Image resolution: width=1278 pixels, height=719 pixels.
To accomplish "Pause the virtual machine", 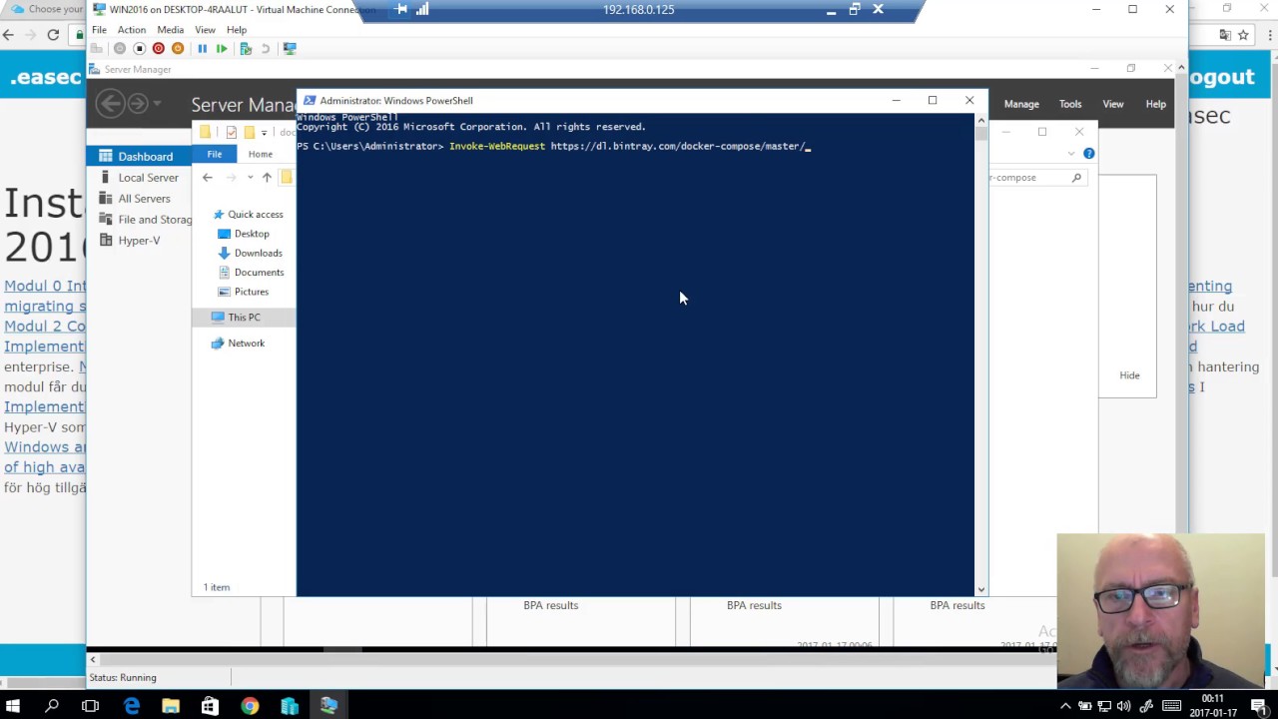I will pos(203,48).
